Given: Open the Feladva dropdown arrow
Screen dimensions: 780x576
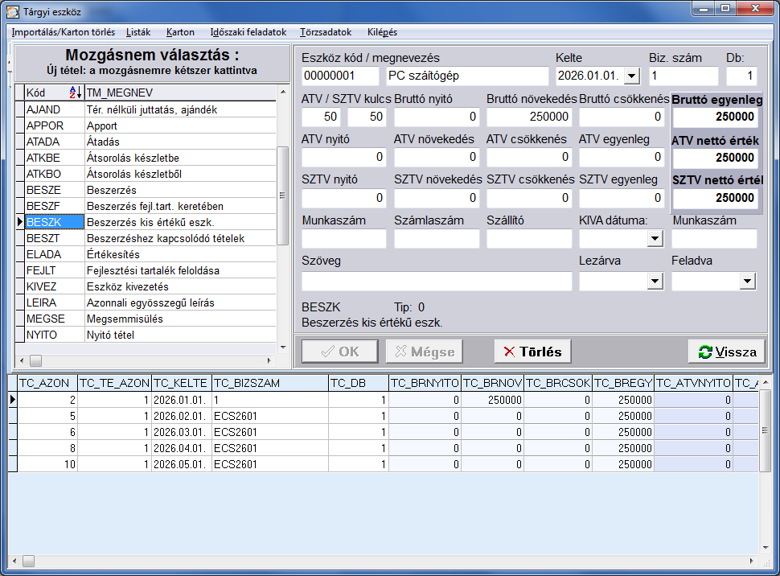Looking at the screenshot, I should pyautogui.click(x=747, y=282).
